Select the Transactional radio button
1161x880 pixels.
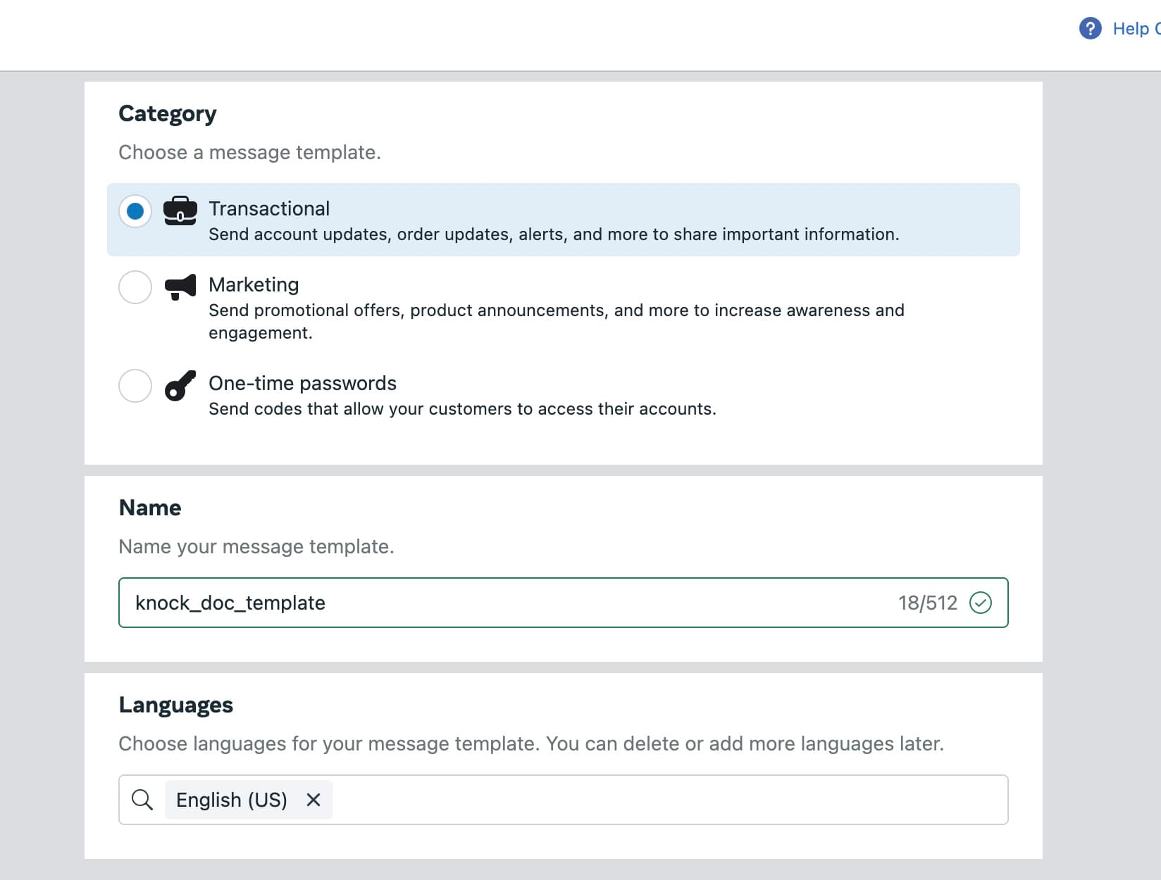pos(135,210)
